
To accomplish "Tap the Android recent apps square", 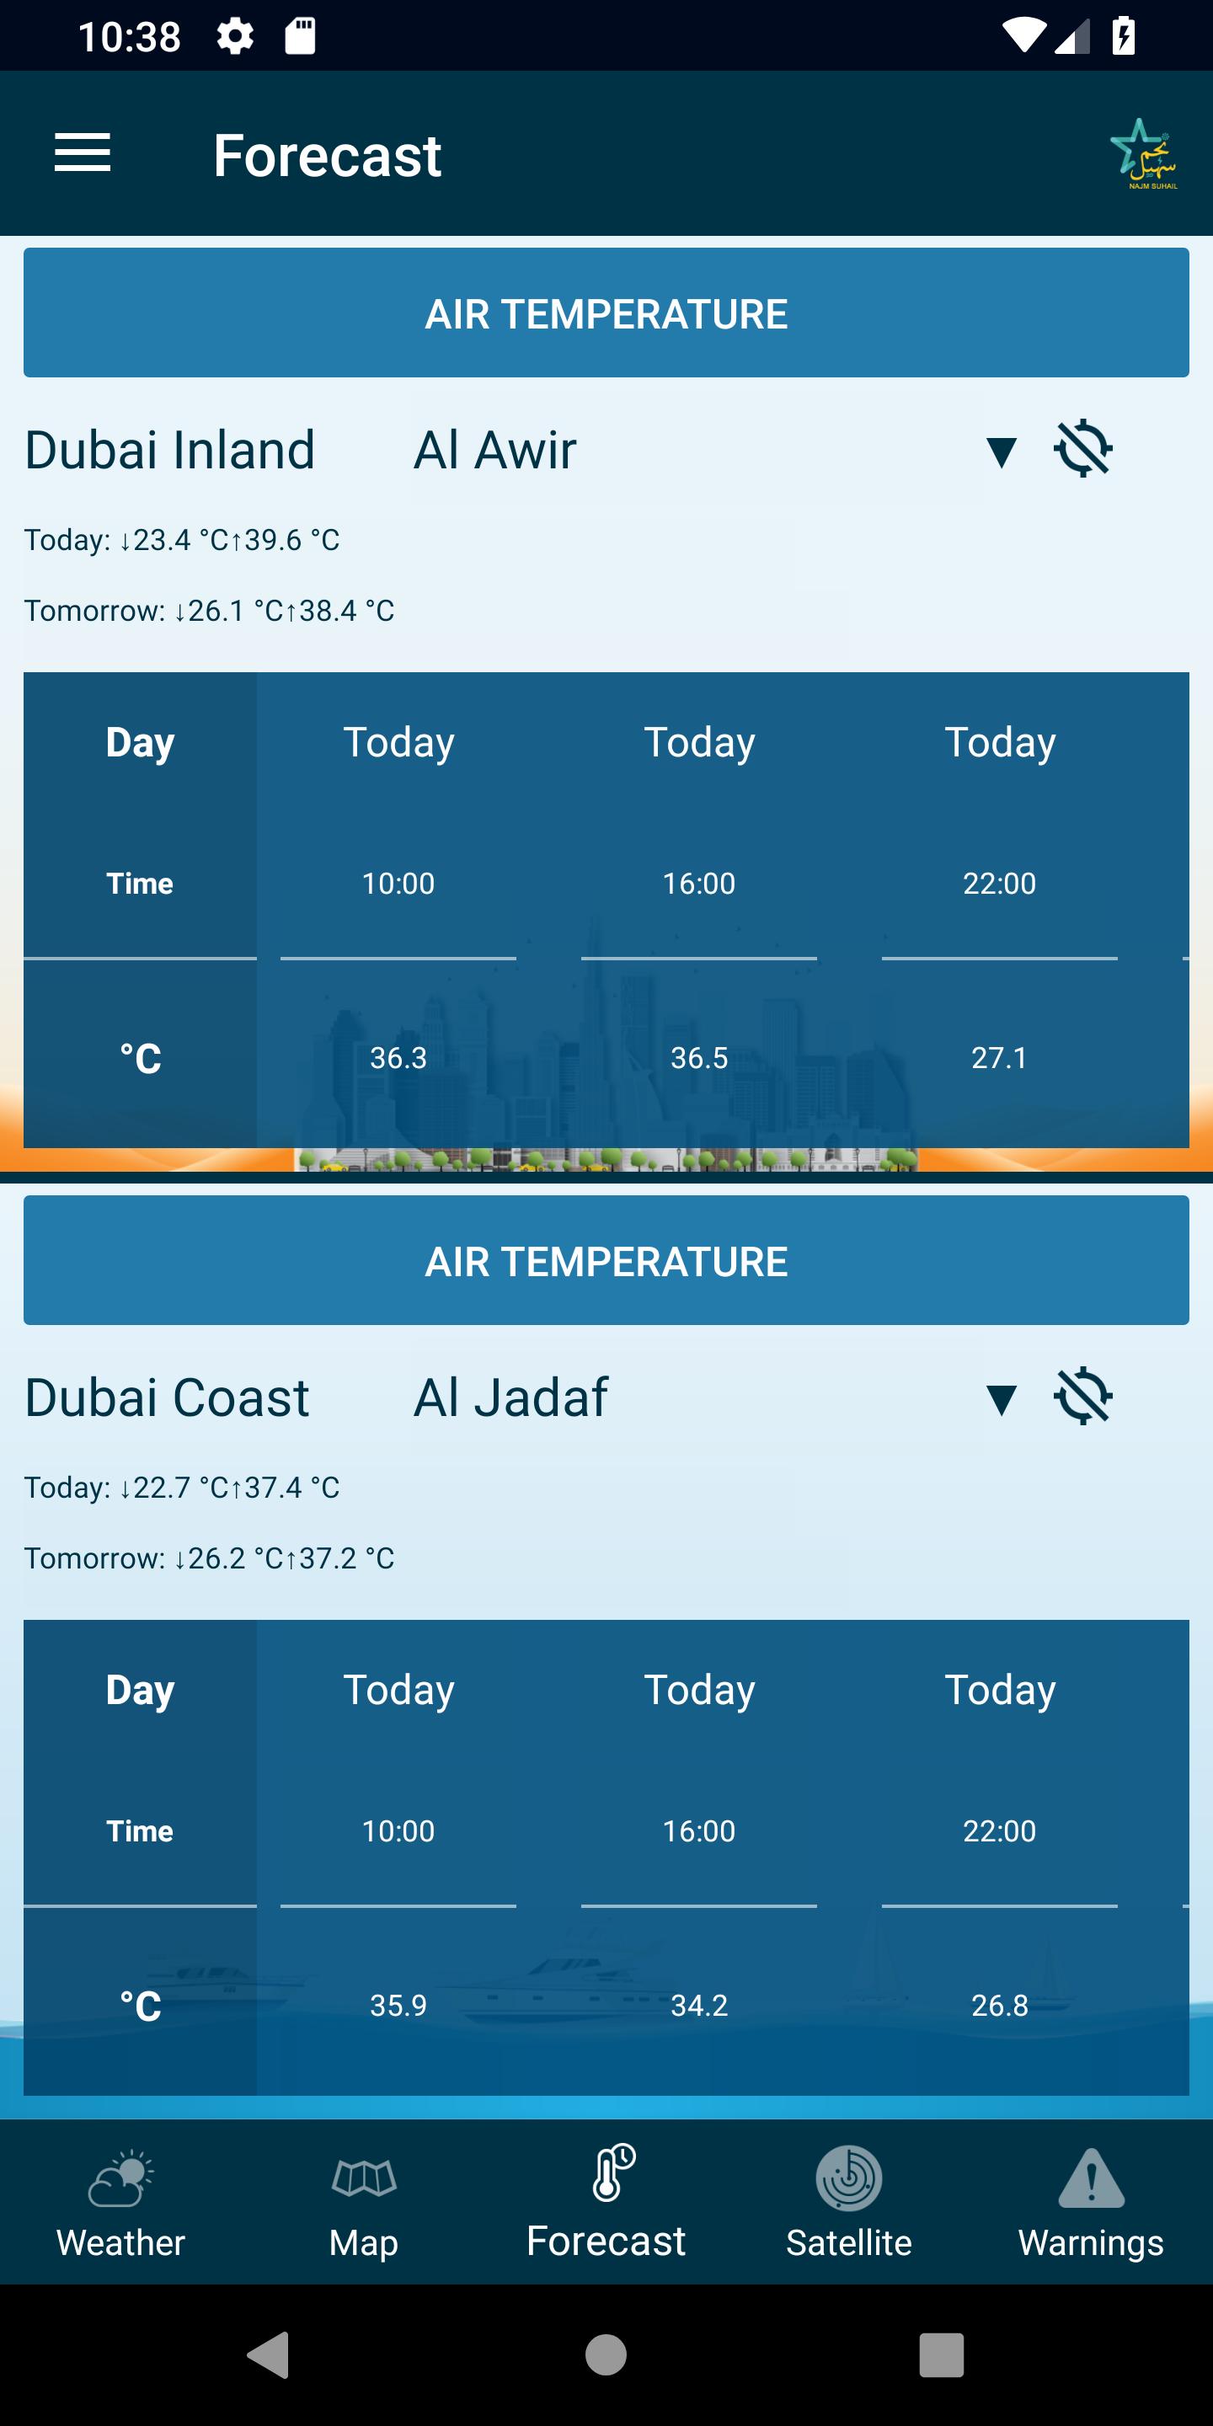I will (941, 2355).
